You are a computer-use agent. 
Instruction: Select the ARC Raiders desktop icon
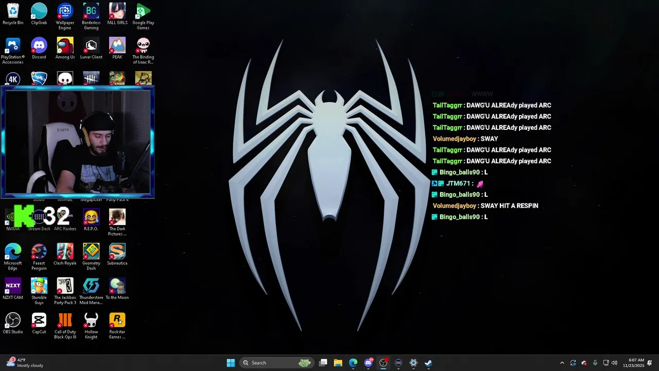65,220
